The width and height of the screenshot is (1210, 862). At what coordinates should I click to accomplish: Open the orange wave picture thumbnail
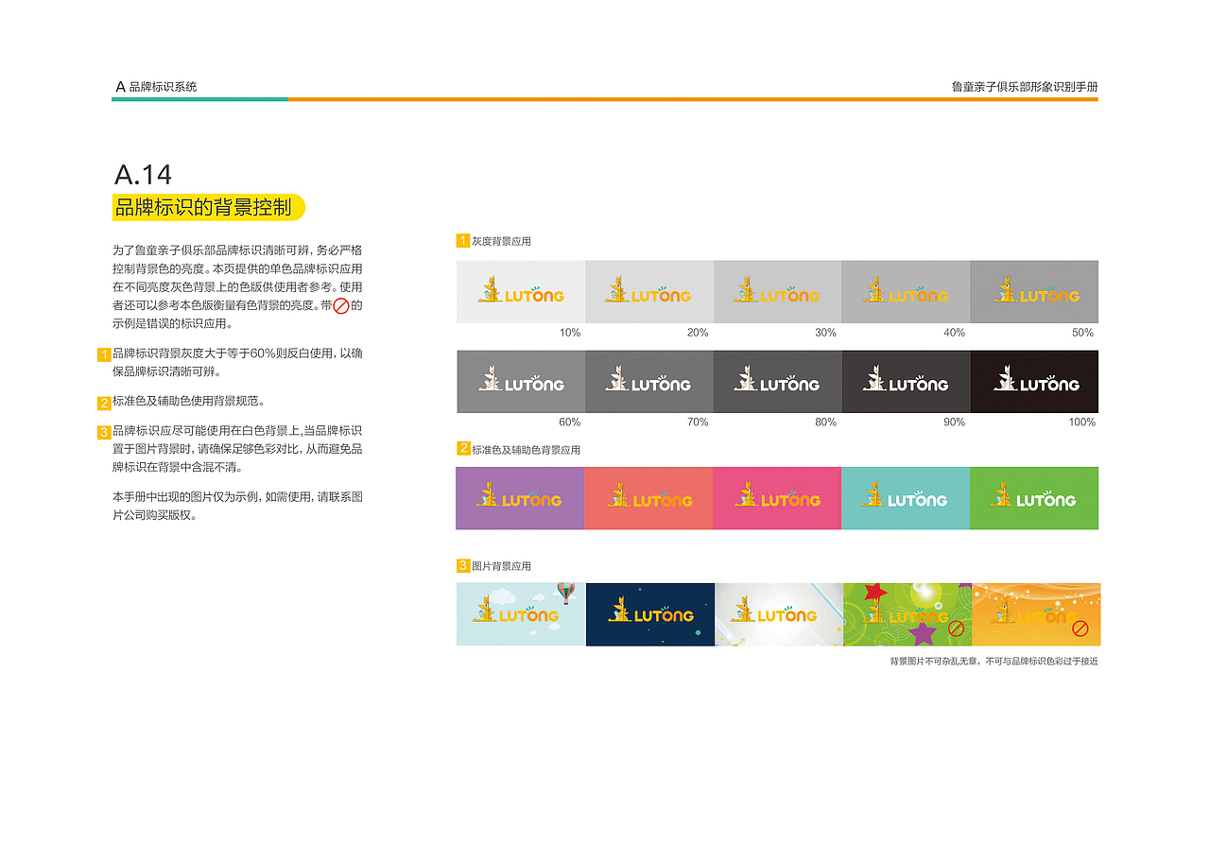click(1036, 614)
